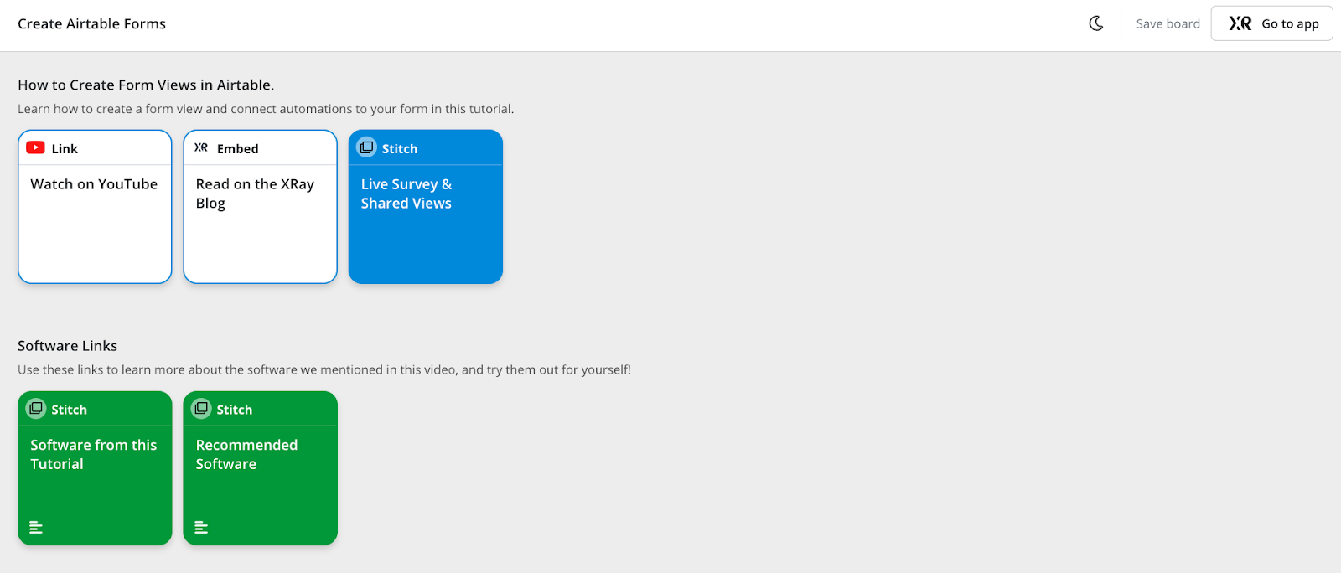This screenshot has width=1341, height=573.
Task: Click the notes icon on Software from this Tutorial
Action: (36, 527)
